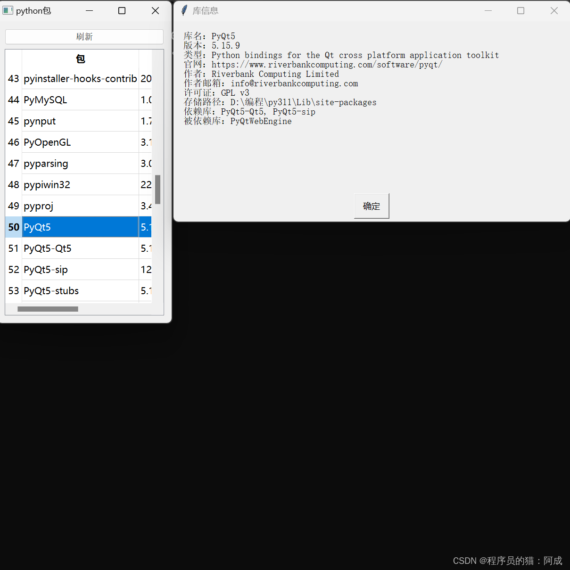Click the version cell in the pypiwin32 row
Image resolution: width=570 pixels, height=570 pixels.
[146, 185]
